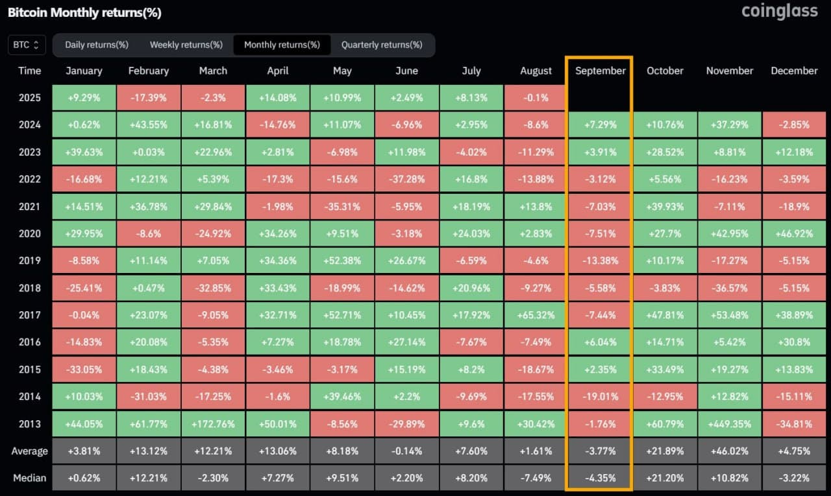Open the BTC coin selector dropdown

tap(27, 45)
